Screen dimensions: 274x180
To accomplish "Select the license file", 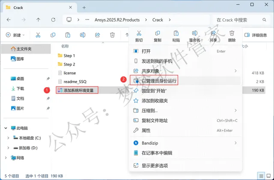I will tap(67, 73).
